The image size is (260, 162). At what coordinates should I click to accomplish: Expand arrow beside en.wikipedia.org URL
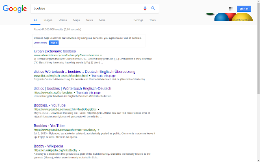point(79,150)
